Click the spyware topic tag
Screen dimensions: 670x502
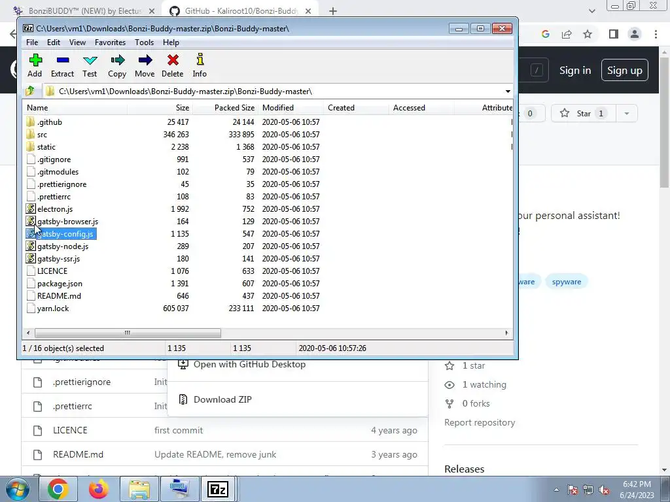tap(566, 282)
